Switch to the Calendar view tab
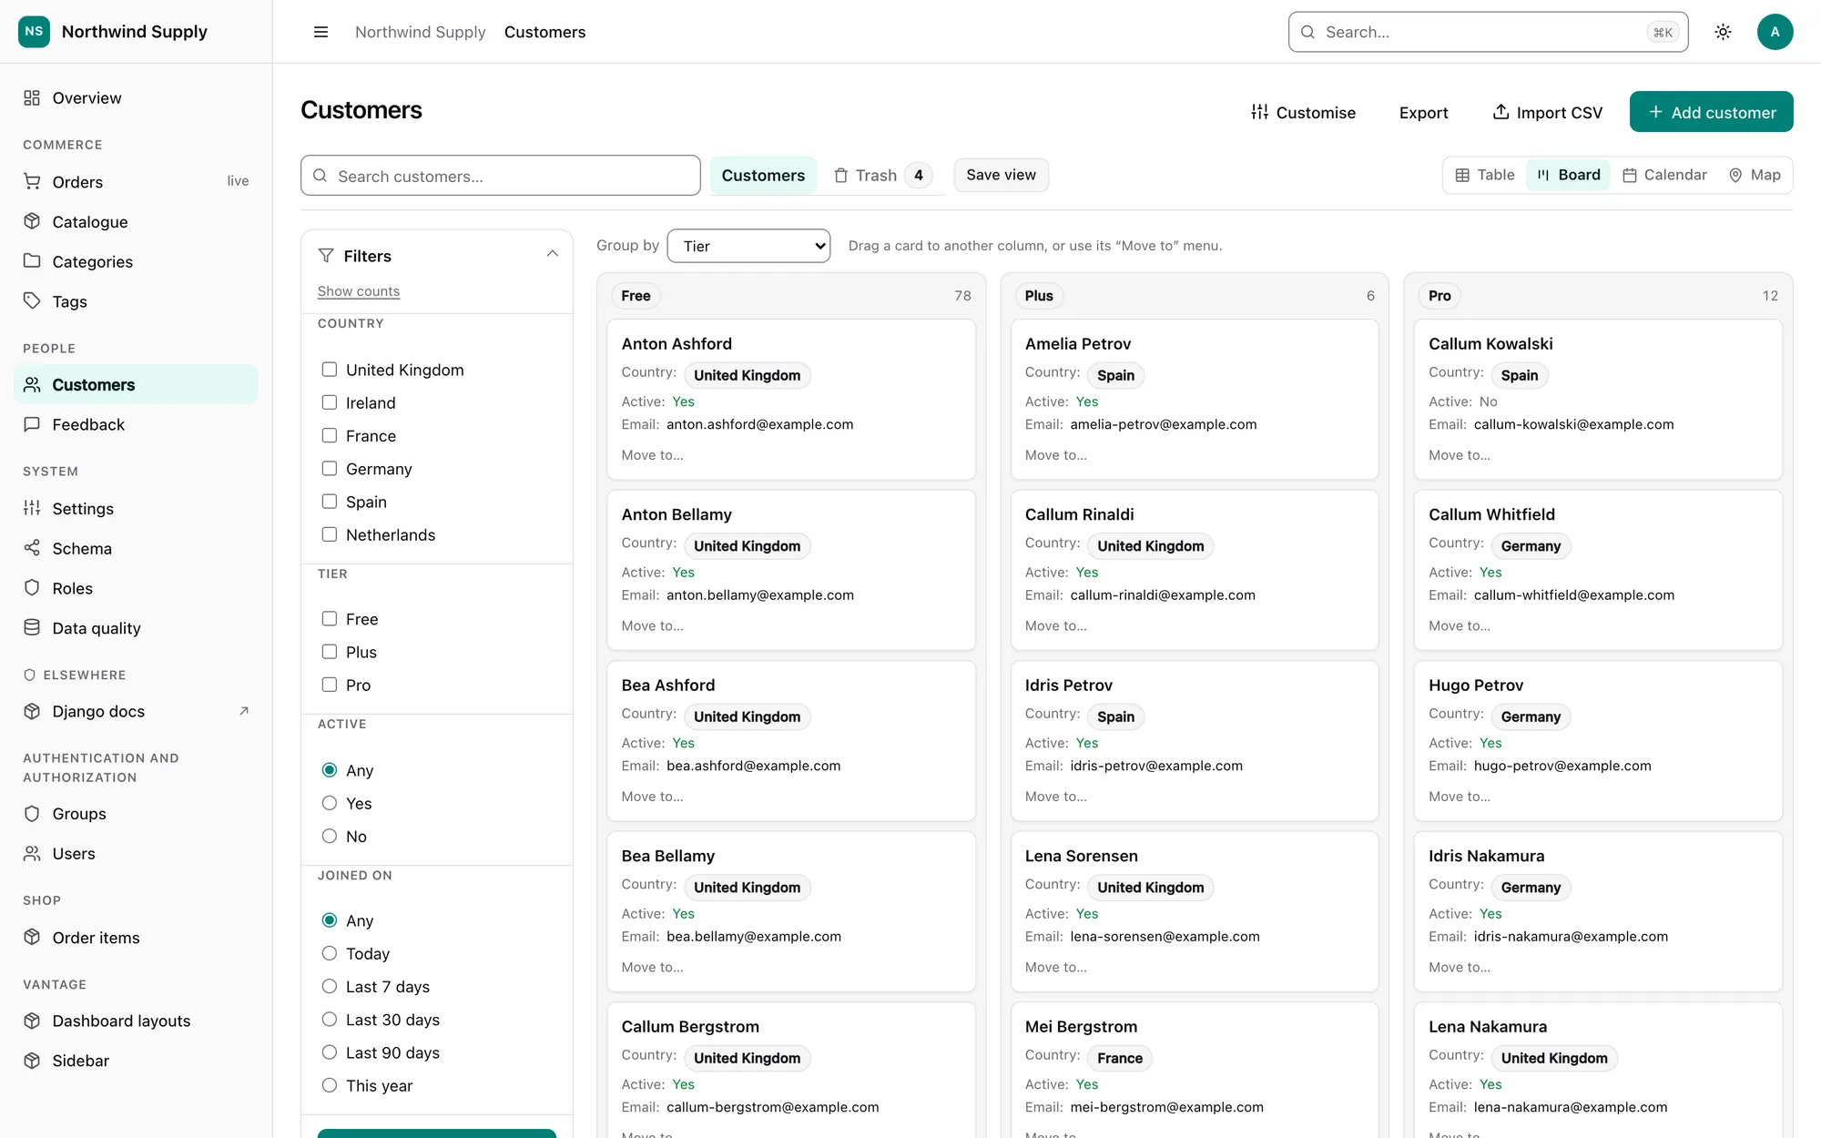Screen dimensions: 1821x1138 (1664, 175)
